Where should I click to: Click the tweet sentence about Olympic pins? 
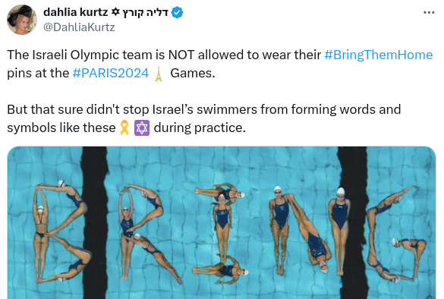[220, 64]
